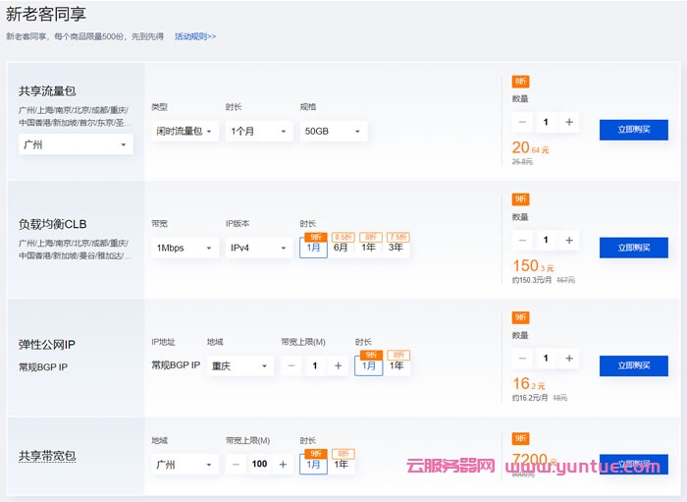Increase quantity for 弹性公网IP

click(569, 359)
